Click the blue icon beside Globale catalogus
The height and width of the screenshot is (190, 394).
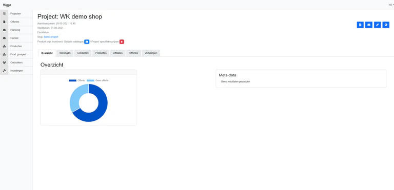coord(87,41)
